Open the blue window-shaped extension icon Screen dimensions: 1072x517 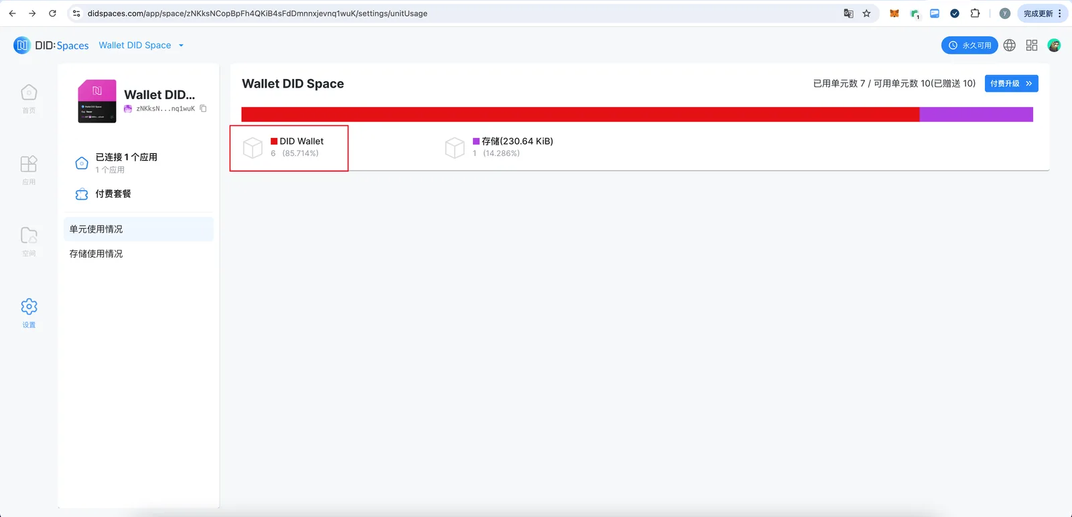935,13
